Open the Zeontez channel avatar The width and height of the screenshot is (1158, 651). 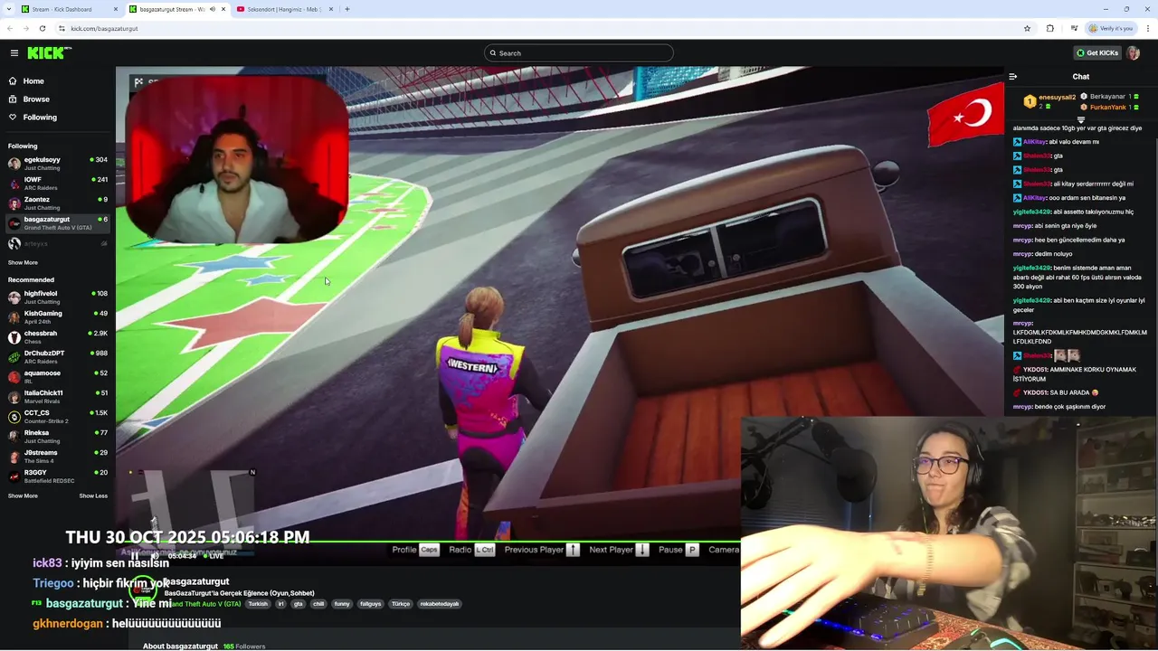point(14,203)
